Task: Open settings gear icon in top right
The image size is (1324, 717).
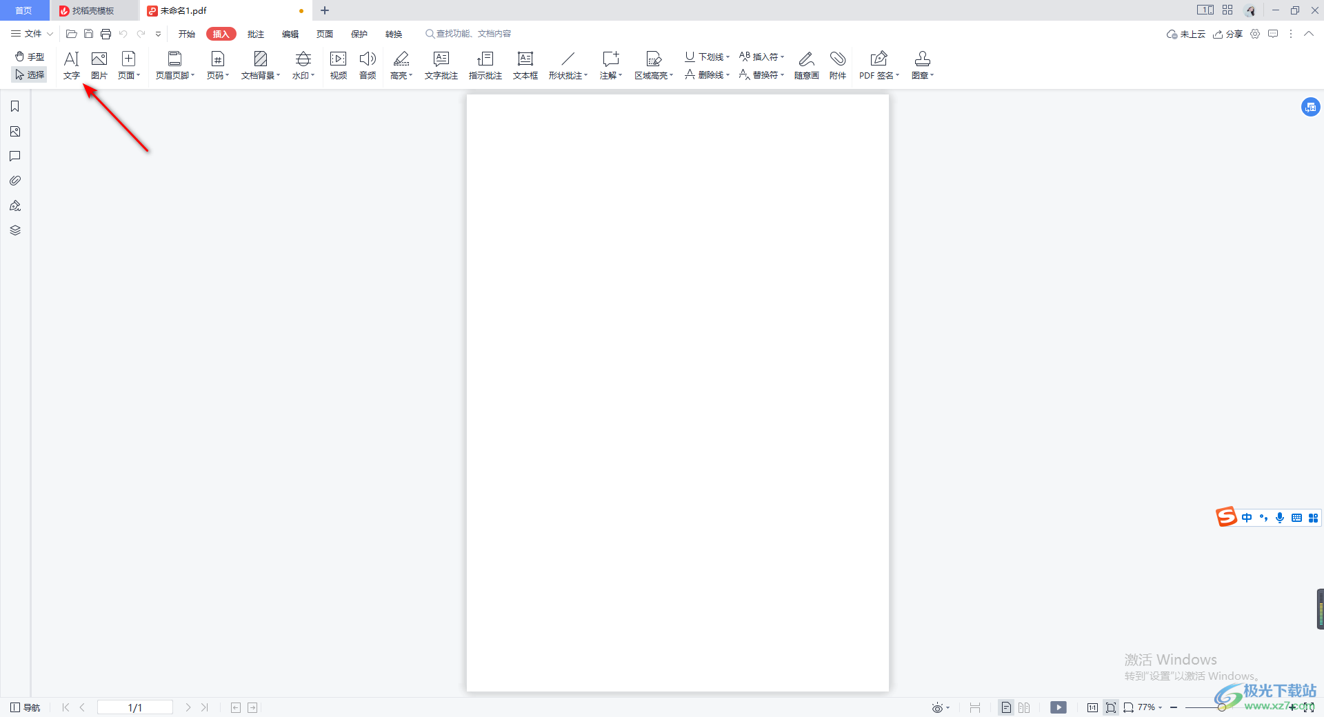Action: click(x=1255, y=34)
